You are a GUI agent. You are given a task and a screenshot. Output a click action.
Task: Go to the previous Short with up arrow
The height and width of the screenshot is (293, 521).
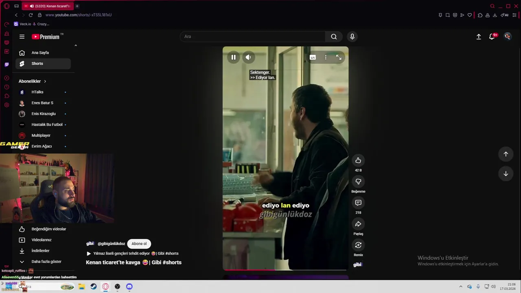click(x=506, y=154)
